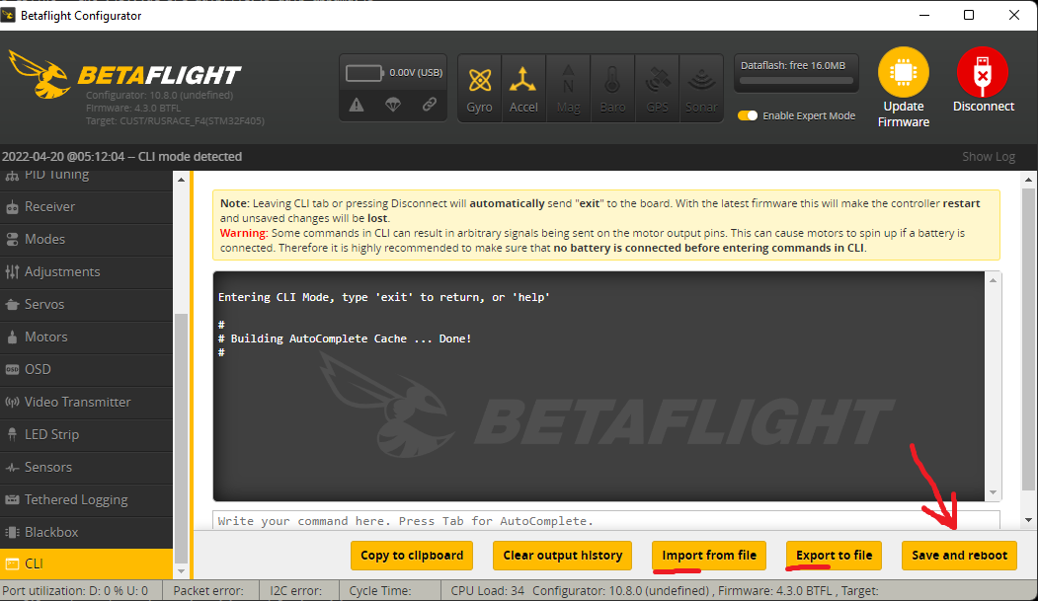Click the Dataflash free space bar
This screenshot has height=601, width=1038.
tap(796, 81)
